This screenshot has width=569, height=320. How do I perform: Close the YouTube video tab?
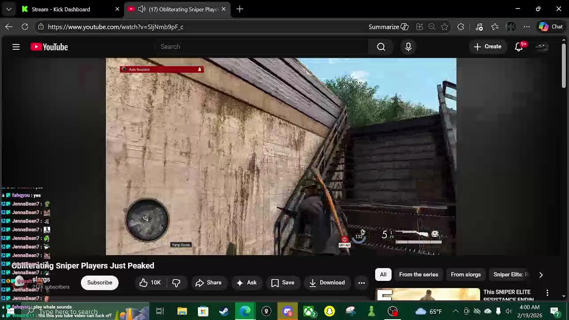pyautogui.click(x=224, y=9)
